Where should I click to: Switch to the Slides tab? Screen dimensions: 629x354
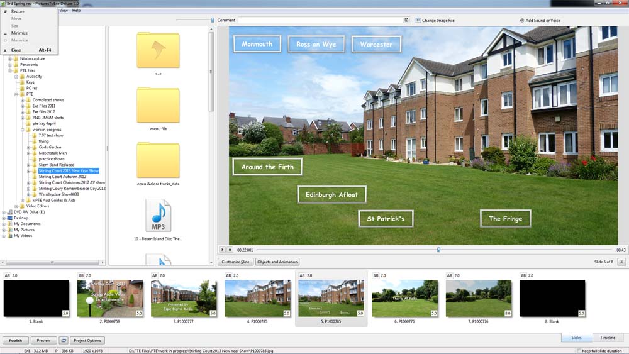[576, 338]
